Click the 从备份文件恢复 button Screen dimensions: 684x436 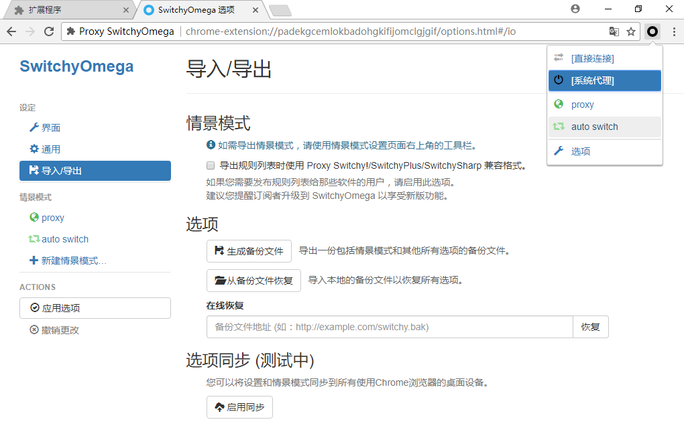[x=254, y=281]
